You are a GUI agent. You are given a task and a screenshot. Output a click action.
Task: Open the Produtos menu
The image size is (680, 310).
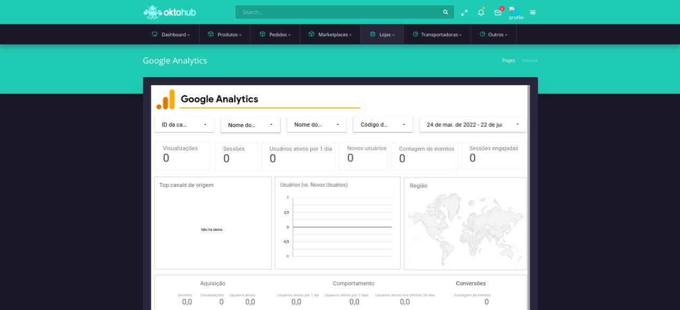225,35
